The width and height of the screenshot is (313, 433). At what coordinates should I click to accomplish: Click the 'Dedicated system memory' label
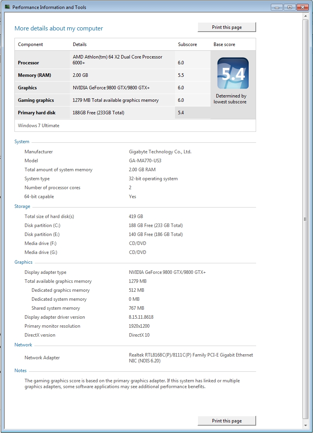click(x=59, y=299)
